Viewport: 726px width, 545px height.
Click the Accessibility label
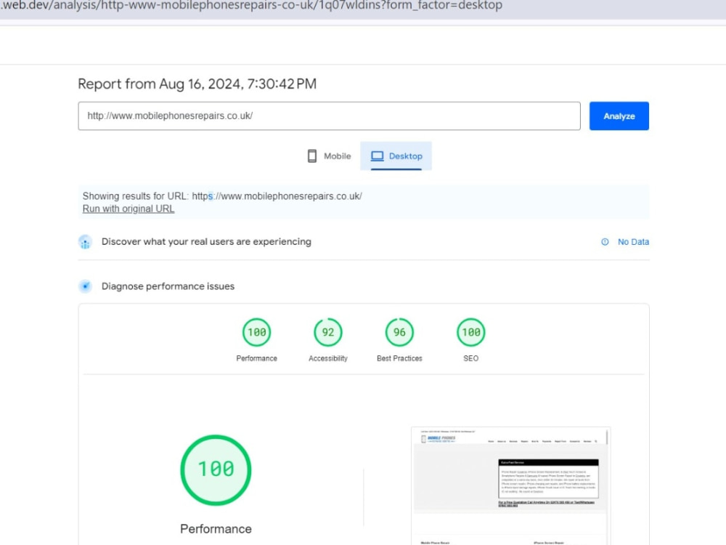pos(328,358)
